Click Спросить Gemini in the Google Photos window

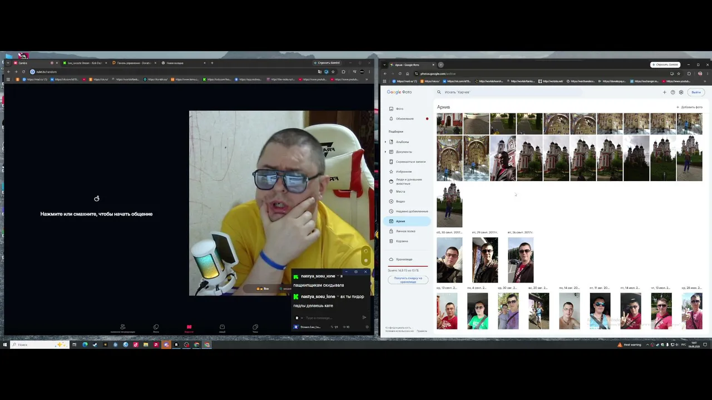click(x=665, y=64)
